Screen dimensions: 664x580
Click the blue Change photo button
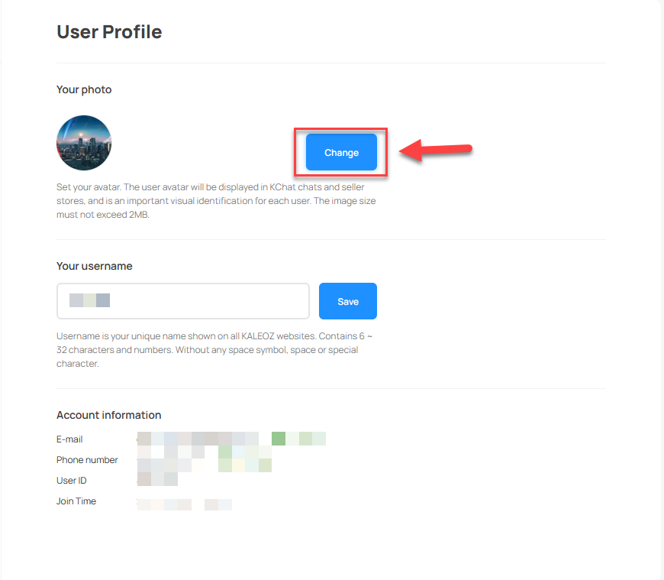click(341, 152)
